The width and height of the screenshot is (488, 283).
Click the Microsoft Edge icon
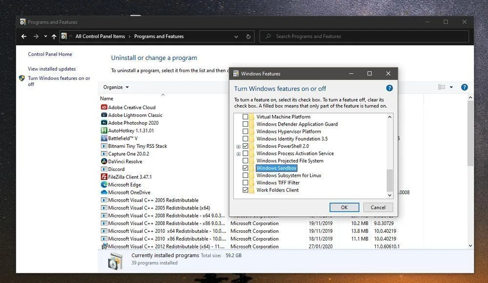[x=104, y=185]
